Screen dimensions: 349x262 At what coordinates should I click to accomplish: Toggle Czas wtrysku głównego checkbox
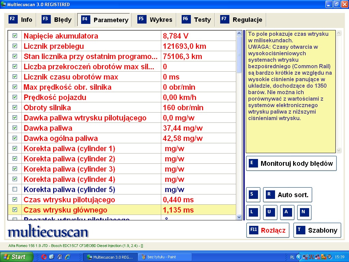pyautogui.click(x=15, y=210)
